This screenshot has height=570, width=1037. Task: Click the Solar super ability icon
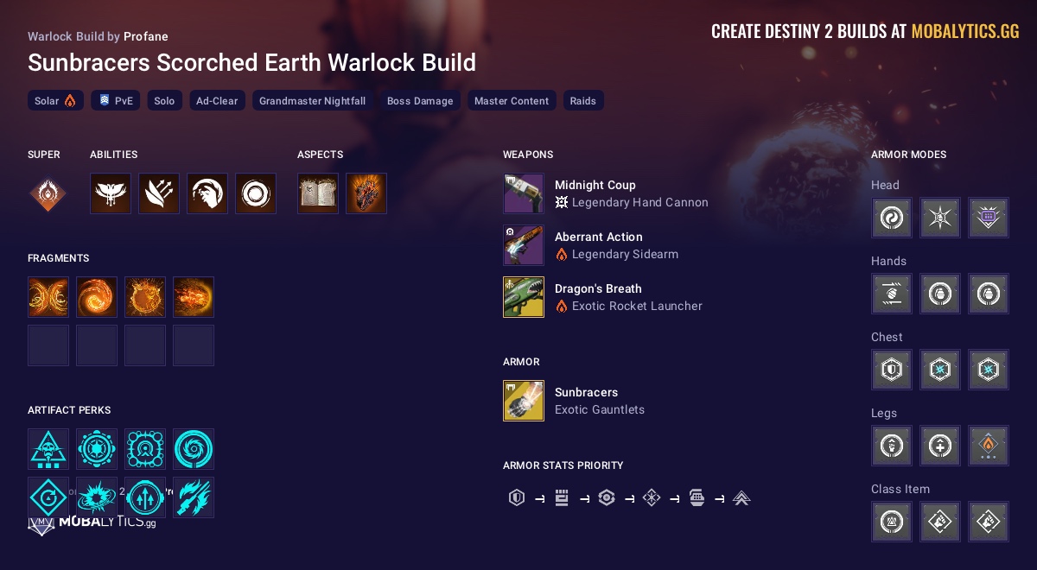pos(48,193)
